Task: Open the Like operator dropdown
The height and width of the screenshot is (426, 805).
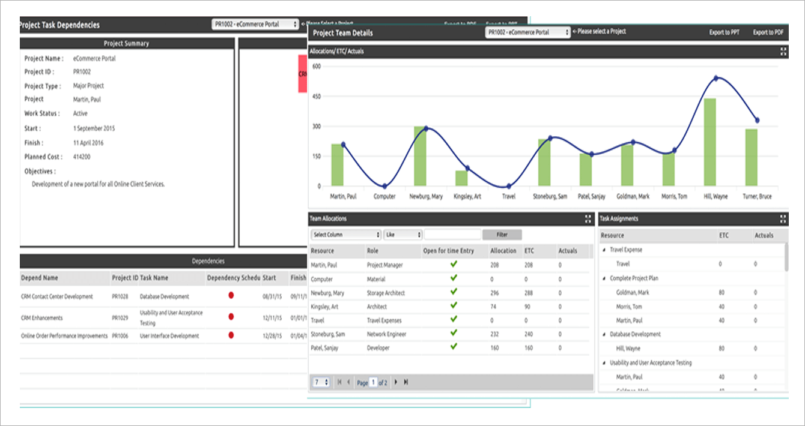Action: pyautogui.click(x=402, y=235)
